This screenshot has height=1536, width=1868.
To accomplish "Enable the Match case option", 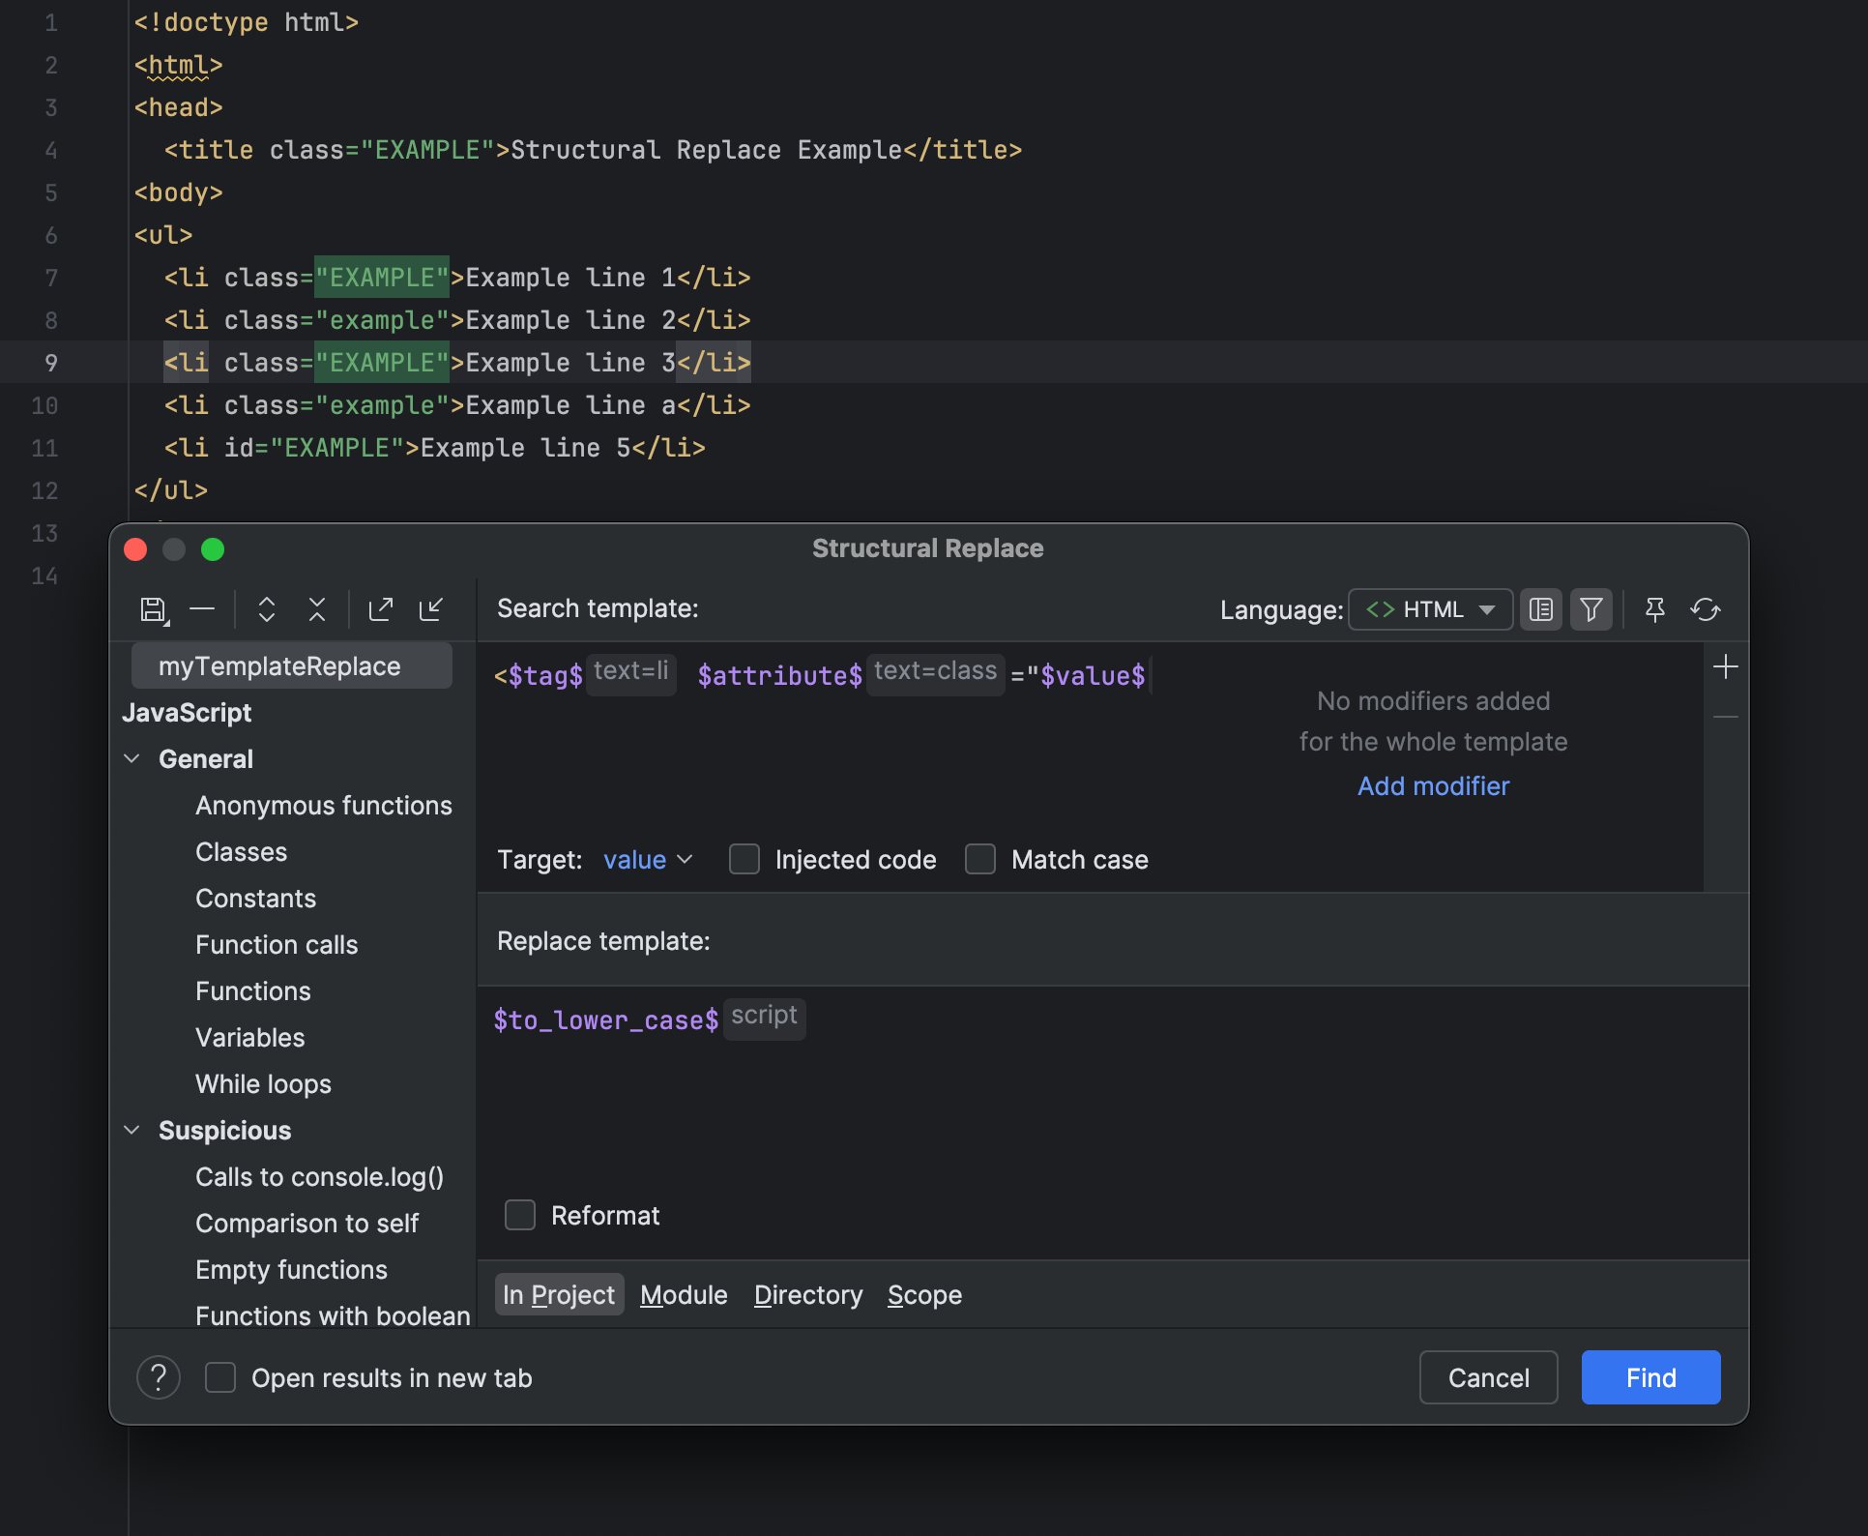I will point(980,859).
